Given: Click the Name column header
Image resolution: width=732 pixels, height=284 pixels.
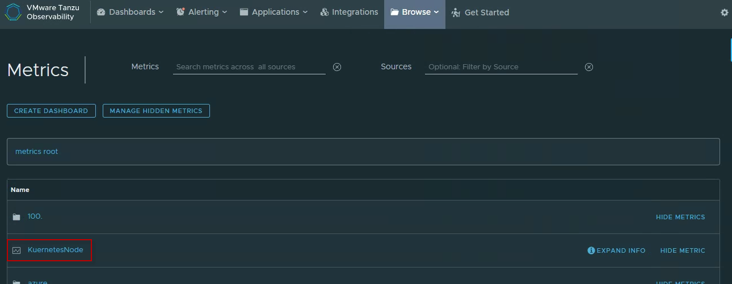Looking at the screenshot, I should click(20, 190).
